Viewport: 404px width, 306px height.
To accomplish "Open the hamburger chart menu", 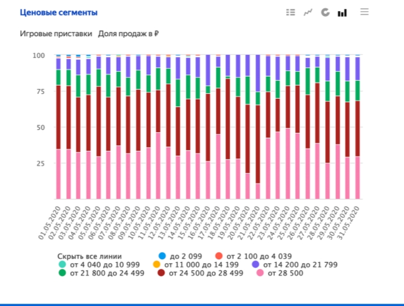I will [x=364, y=12].
